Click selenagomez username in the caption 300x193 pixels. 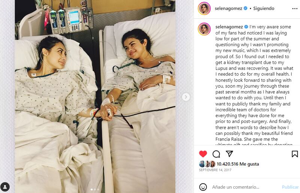tap(229, 27)
